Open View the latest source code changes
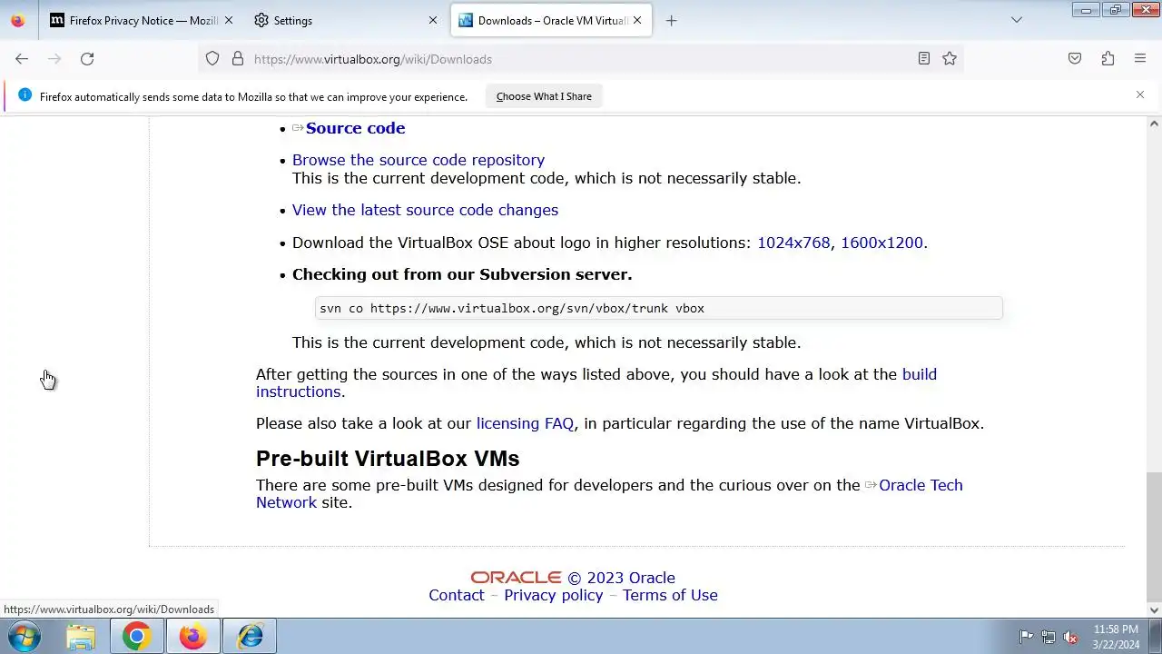Viewport: 1162px width, 654px height. point(425,210)
